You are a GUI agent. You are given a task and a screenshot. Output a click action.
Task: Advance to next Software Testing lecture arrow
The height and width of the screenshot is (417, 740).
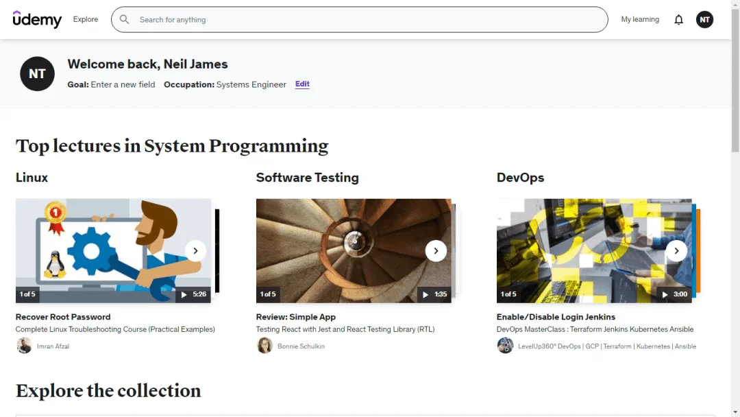[x=436, y=251]
